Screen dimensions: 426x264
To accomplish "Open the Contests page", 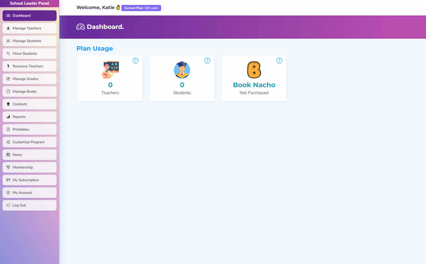I will click(x=29, y=104).
